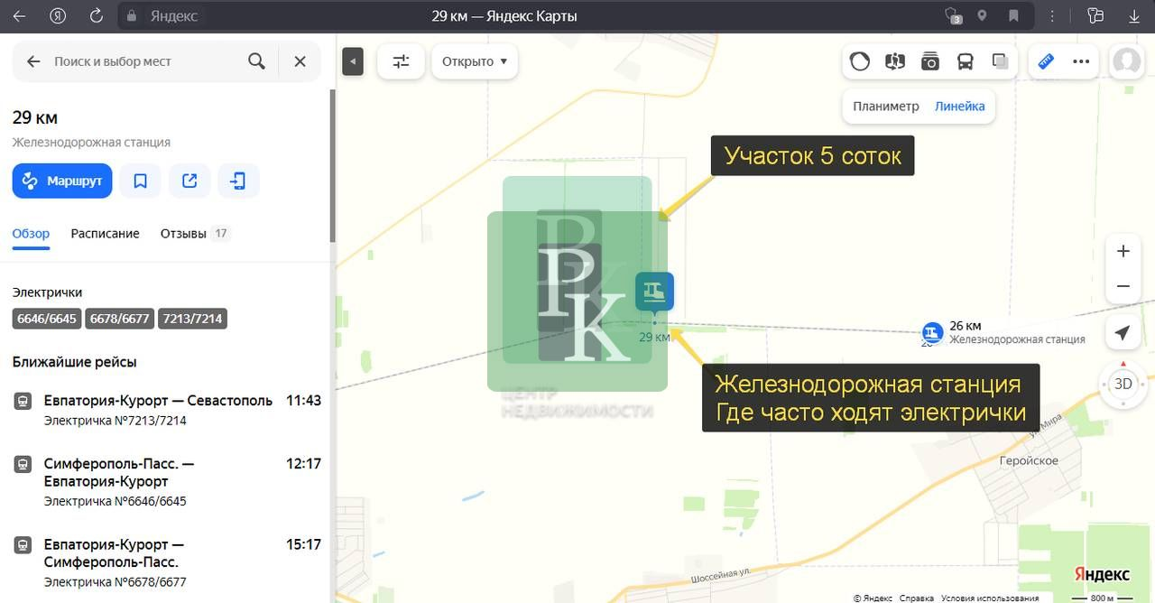The width and height of the screenshot is (1155, 603).
Task: Select train route chip 7213/7214
Action: pos(192,319)
